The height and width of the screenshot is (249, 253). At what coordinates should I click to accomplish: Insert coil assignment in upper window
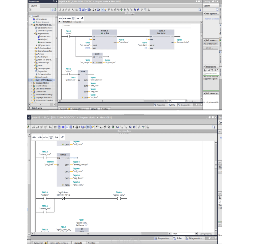(69, 18)
